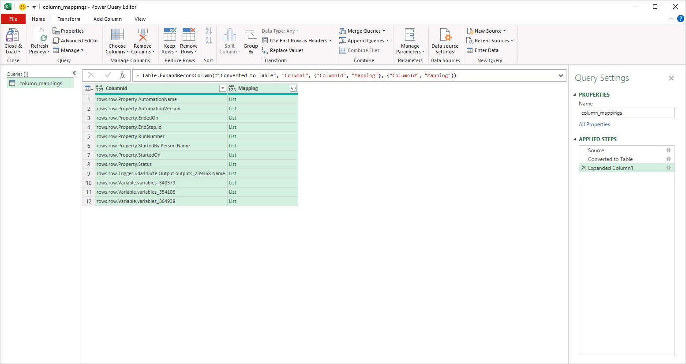
Task: Click the Close & Load icon
Action: (12, 35)
